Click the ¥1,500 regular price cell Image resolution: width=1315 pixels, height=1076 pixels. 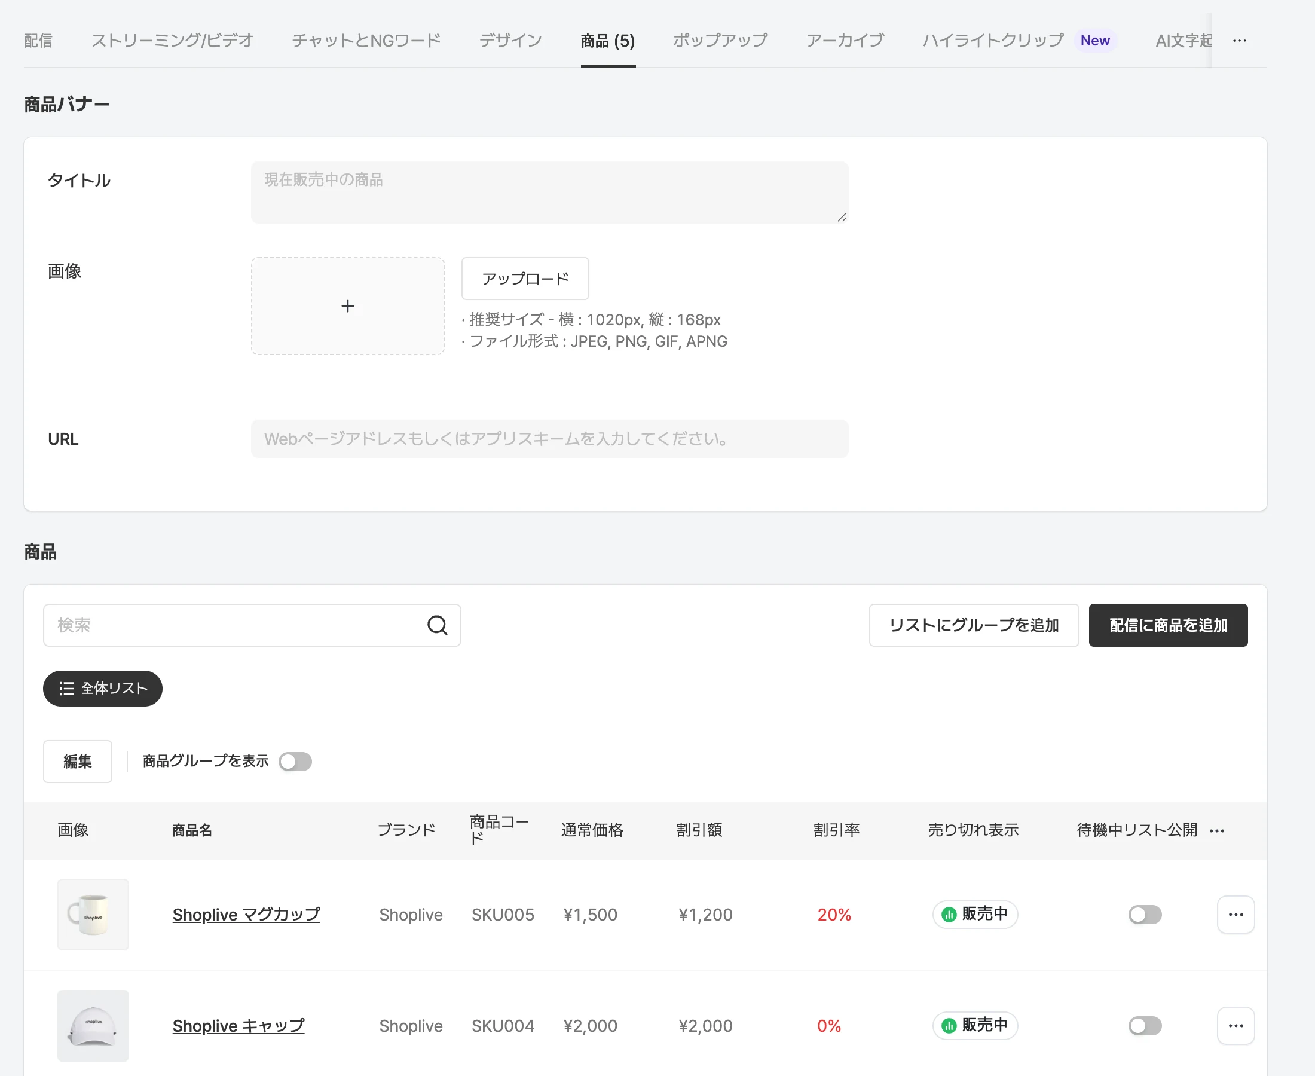point(590,914)
